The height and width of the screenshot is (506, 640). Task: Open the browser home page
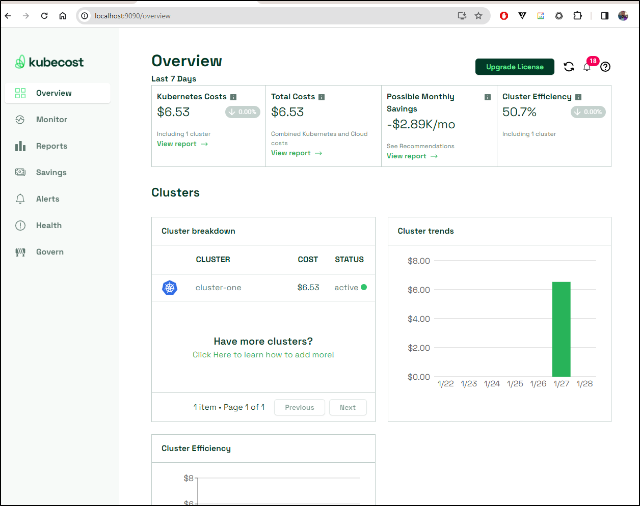click(63, 16)
